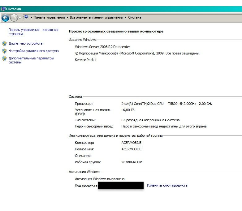Click heading Просмотр основных сведений о вашем компьютере
This screenshot has width=242, height=211.
tap(116, 31)
